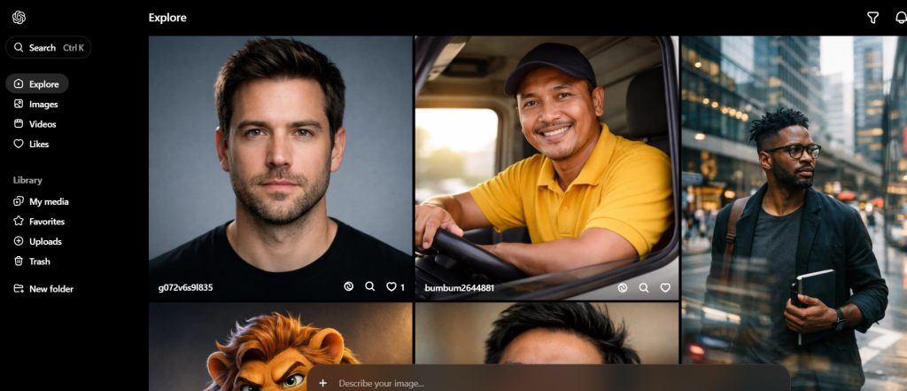Open the truck driver image thumbnail

click(x=547, y=160)
